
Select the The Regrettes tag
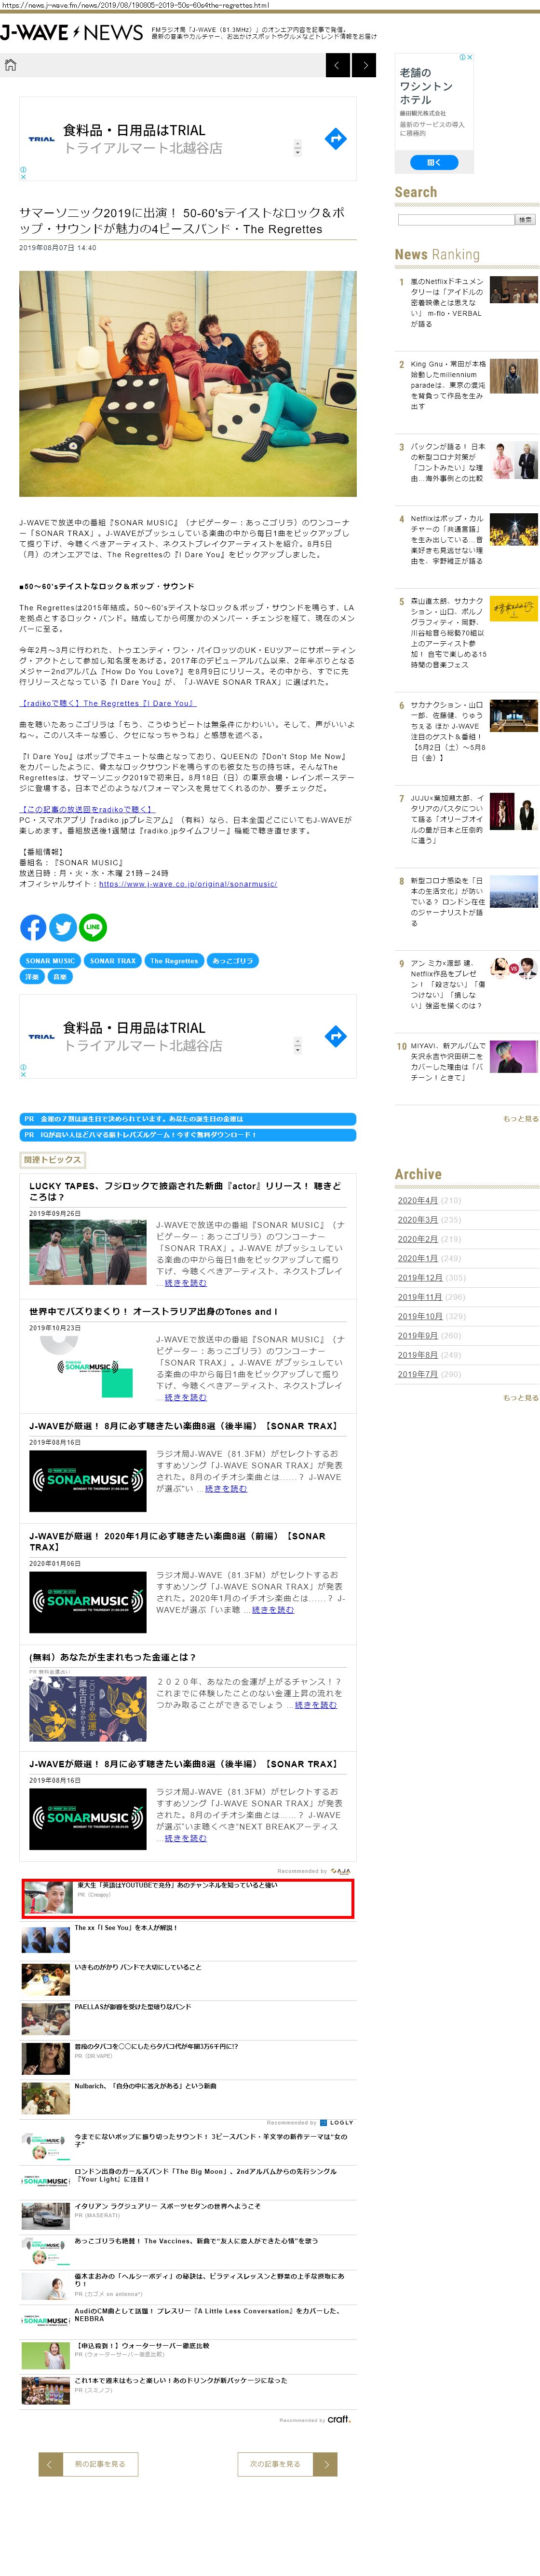coord(174,960)
